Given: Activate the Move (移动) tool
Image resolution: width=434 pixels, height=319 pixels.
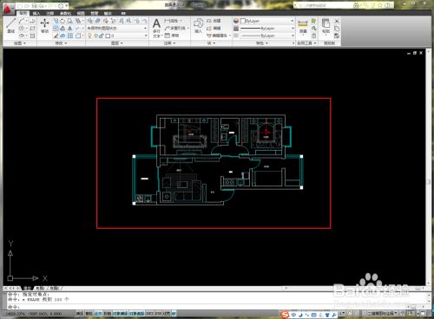Looking at the screenshot, I should [44, 25].
